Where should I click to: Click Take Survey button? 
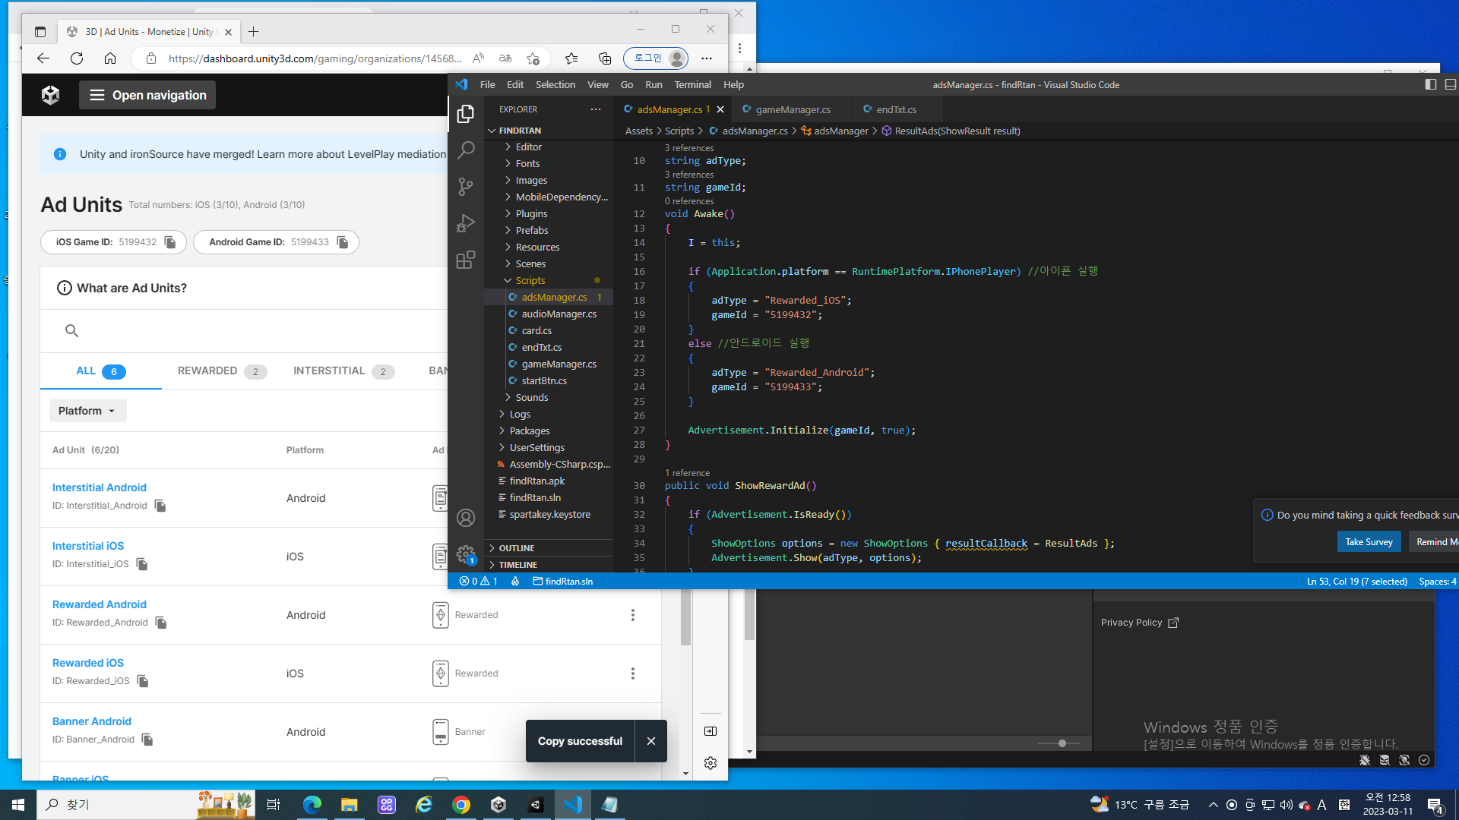[x=1369, y=542]
